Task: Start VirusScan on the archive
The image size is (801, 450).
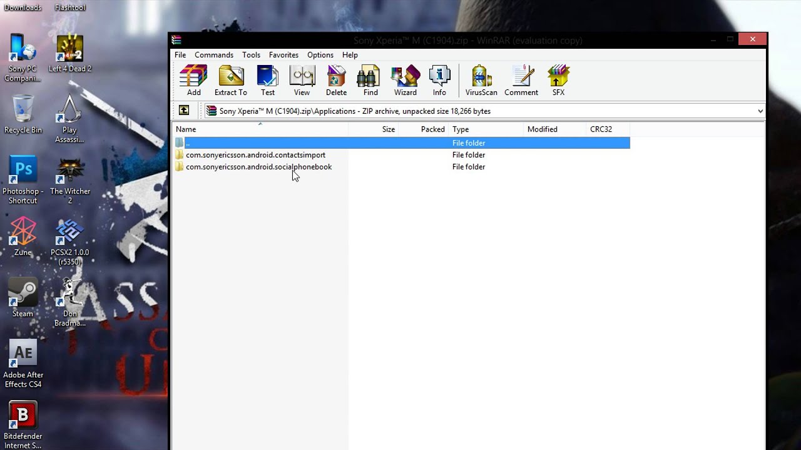Action: click(481, 80)
